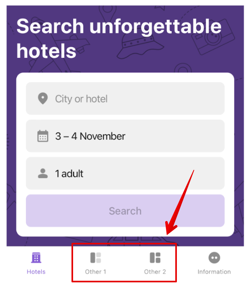Switch to the Other 2 tab label
Viewport: 252px width, 288px height.
(x=155, y=271)
